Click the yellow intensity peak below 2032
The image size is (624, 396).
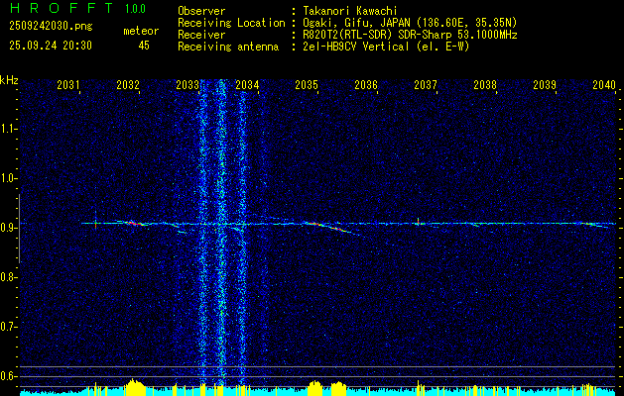coord(135,387)
